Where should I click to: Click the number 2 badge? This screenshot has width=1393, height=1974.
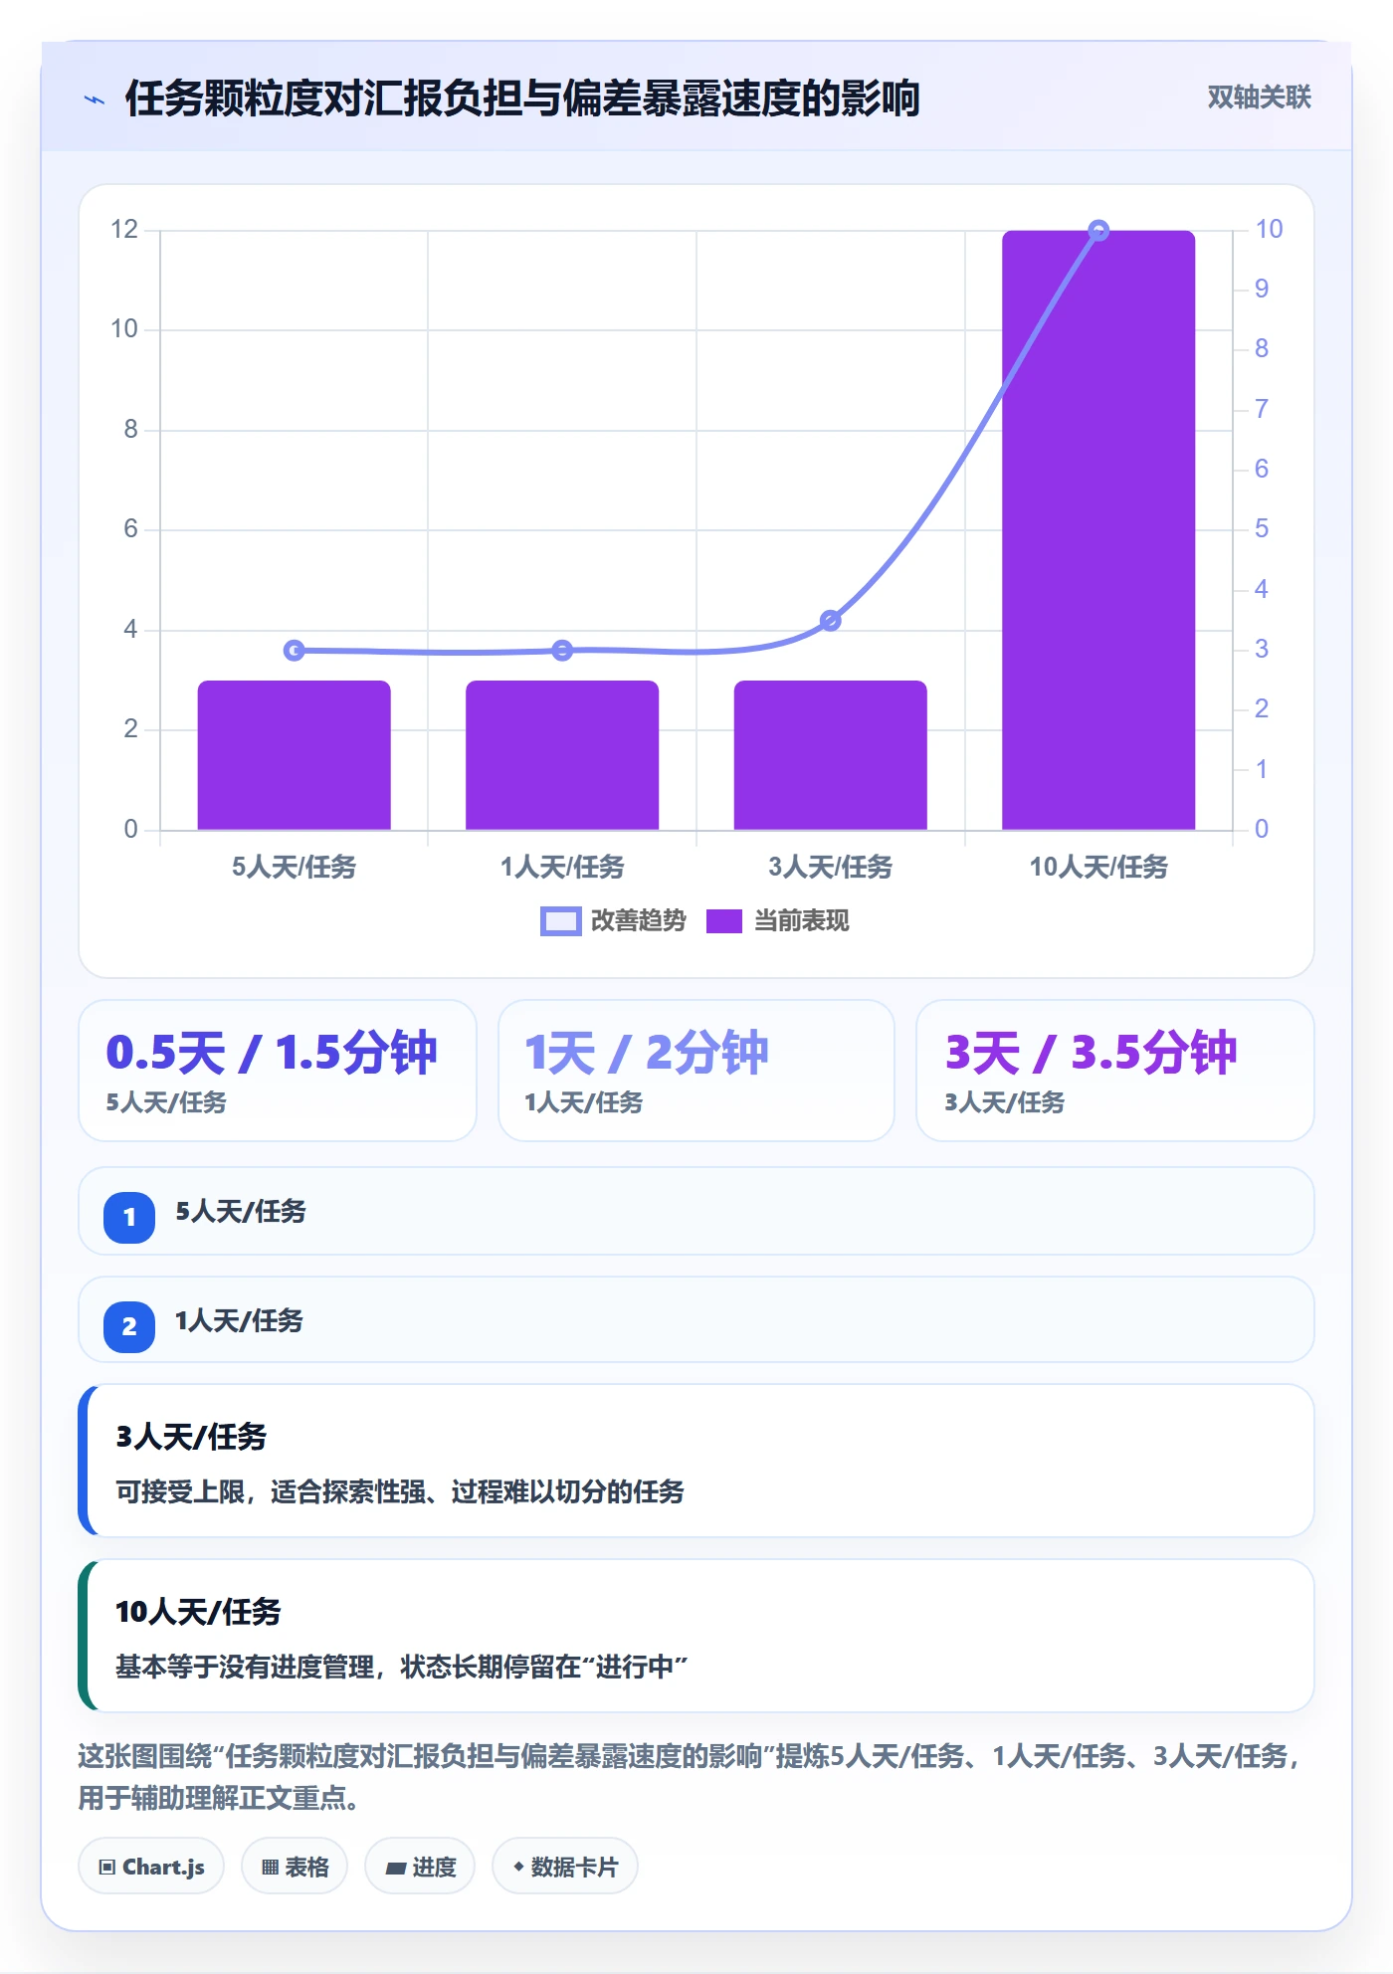point(129,1326)
